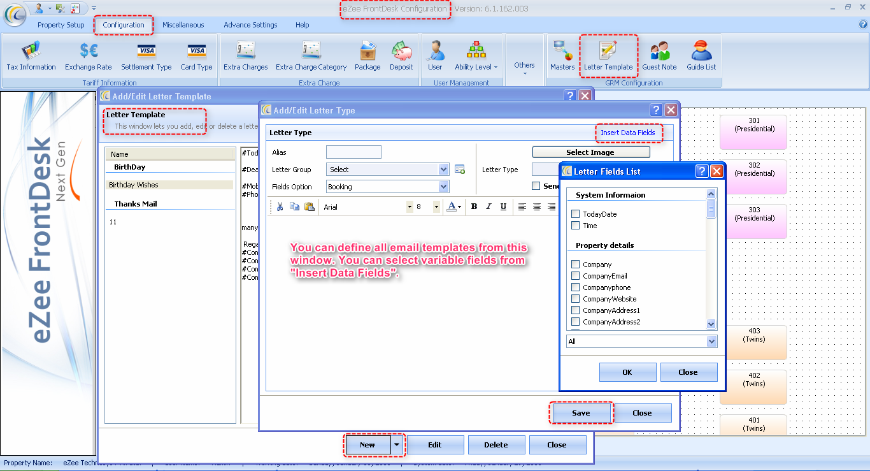Click the Letter Fields List scrollbar down arrow
Viewport: 870px width, 471px height.
[x=711, y=324]
